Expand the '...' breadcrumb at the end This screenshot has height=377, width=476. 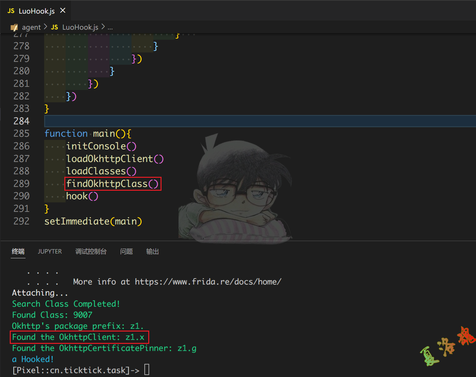tap(110, 27)
